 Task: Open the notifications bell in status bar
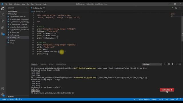coord(180,99)
